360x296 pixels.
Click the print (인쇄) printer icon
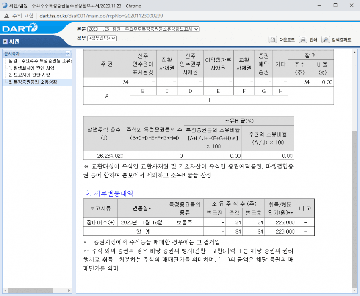[x=303, y=40]
